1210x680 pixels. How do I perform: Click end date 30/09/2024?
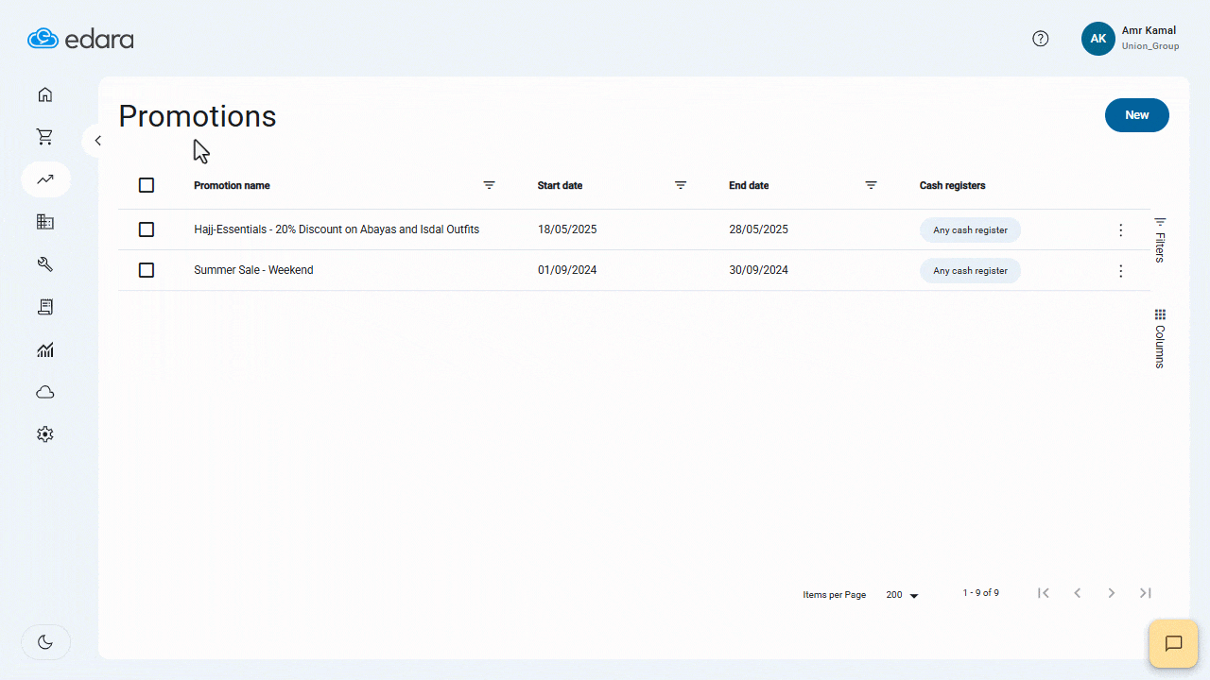(x=758, y=270)
